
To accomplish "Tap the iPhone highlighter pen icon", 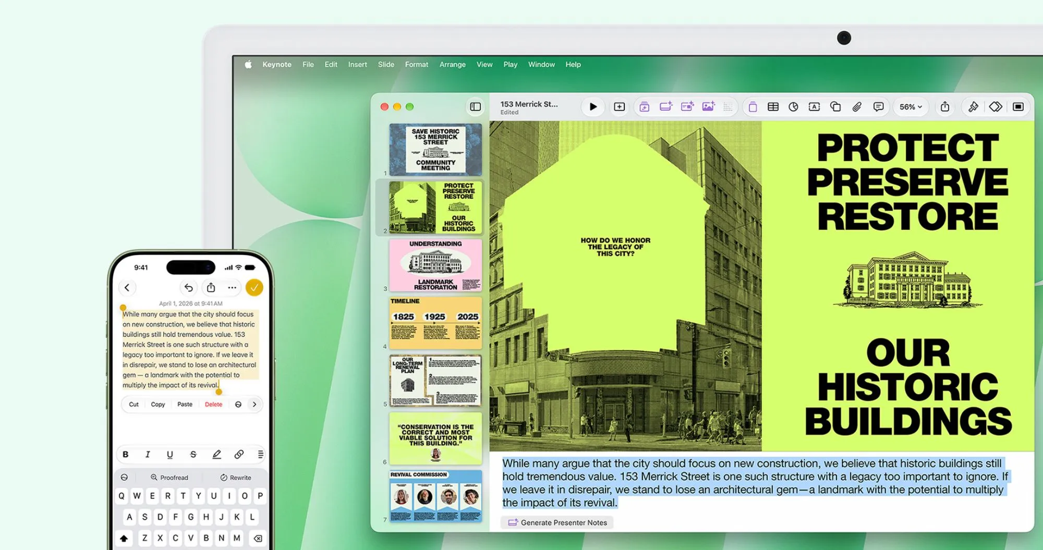I will tap(216, 455).
